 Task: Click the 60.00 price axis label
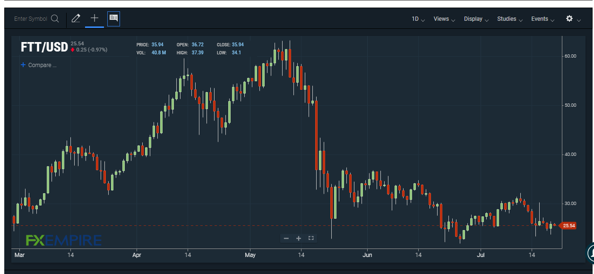pos(570,56)
